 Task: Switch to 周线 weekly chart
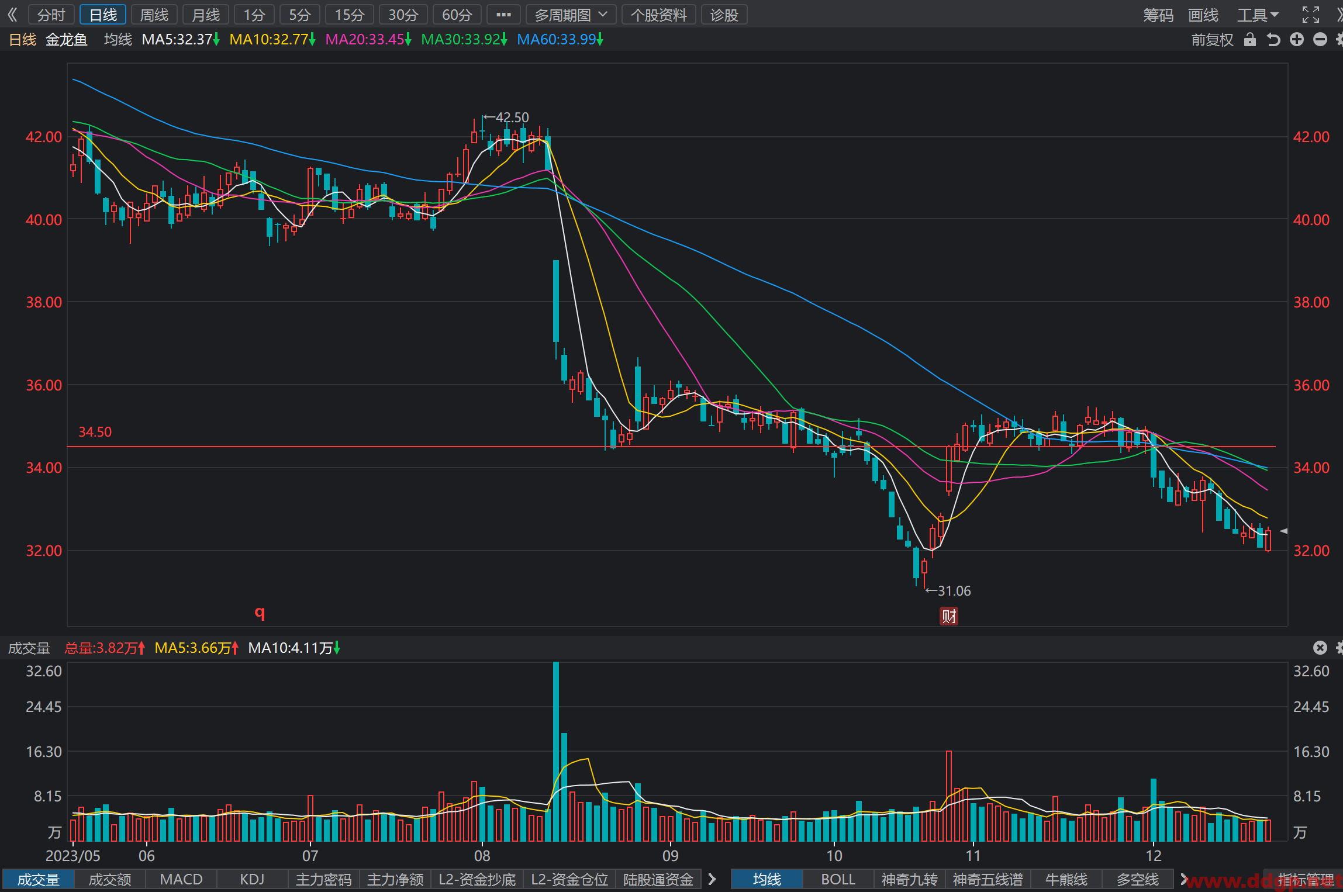tap(154, 15)
